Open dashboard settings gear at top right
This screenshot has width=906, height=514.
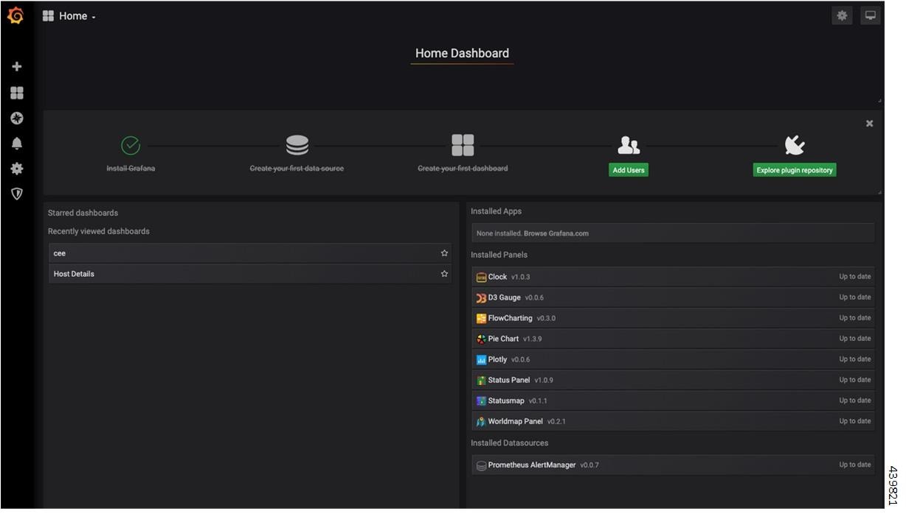pyautogui.click(x=842, y=15)
